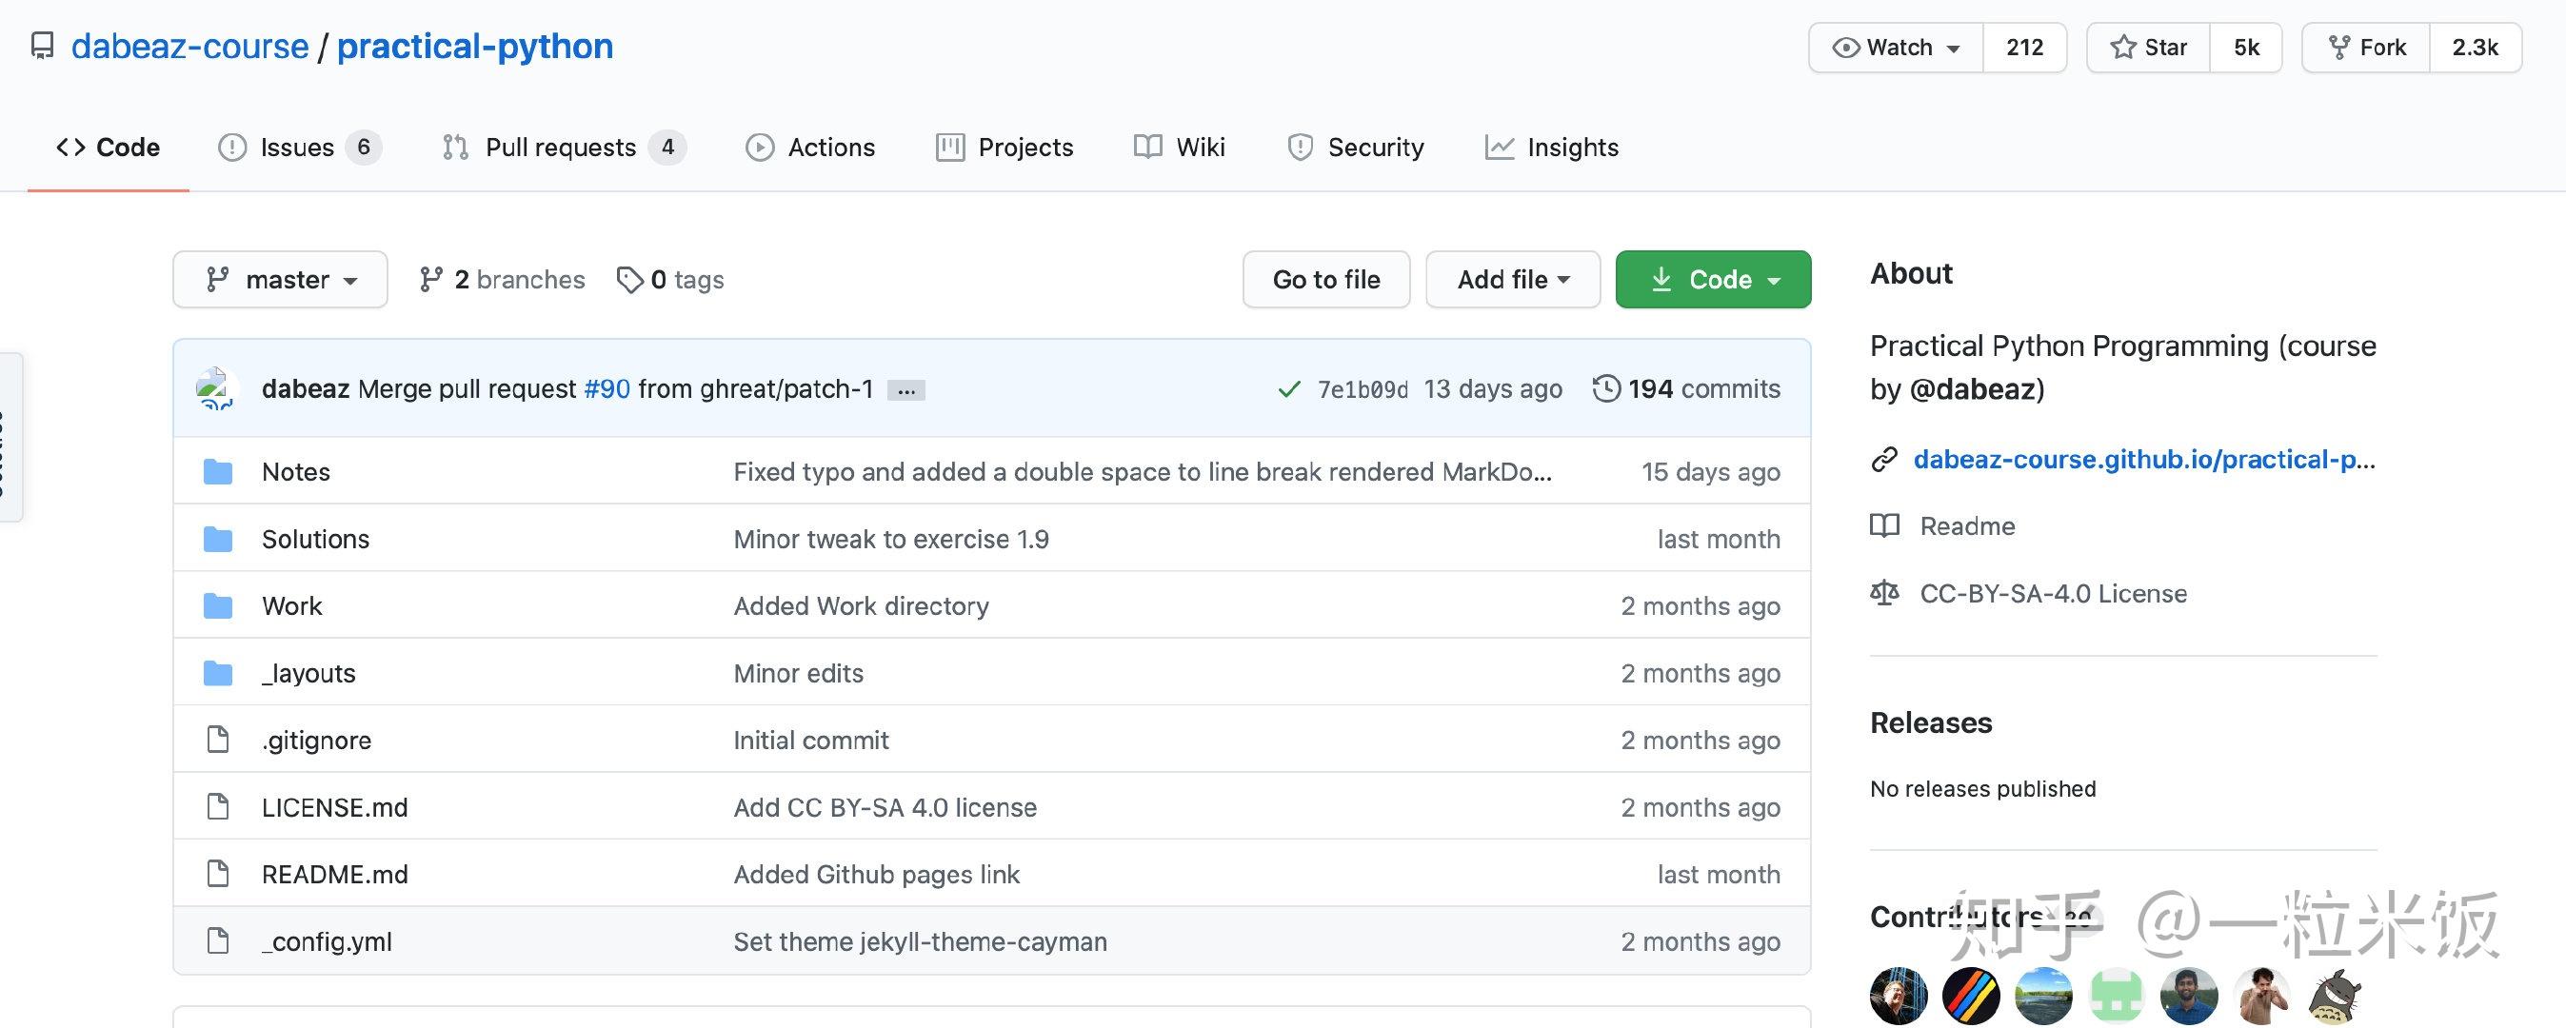Click the Go to file button
The height and width of the screenshot is (1028, 2566).
click(x=1325, y=280)
